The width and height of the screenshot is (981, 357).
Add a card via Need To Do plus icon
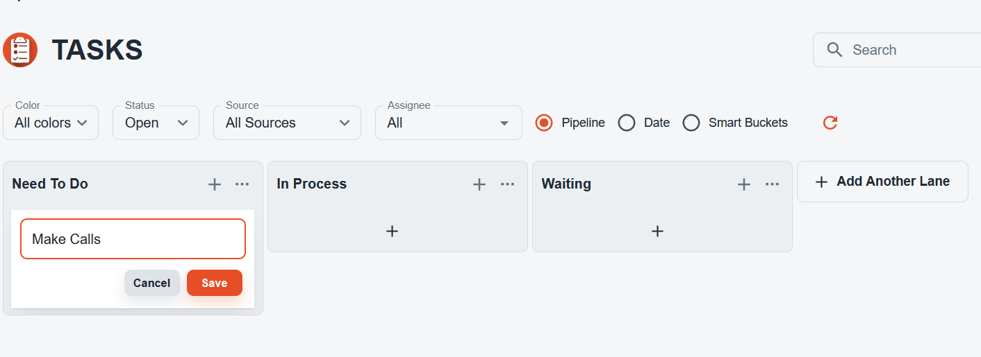tap(215, 184)
